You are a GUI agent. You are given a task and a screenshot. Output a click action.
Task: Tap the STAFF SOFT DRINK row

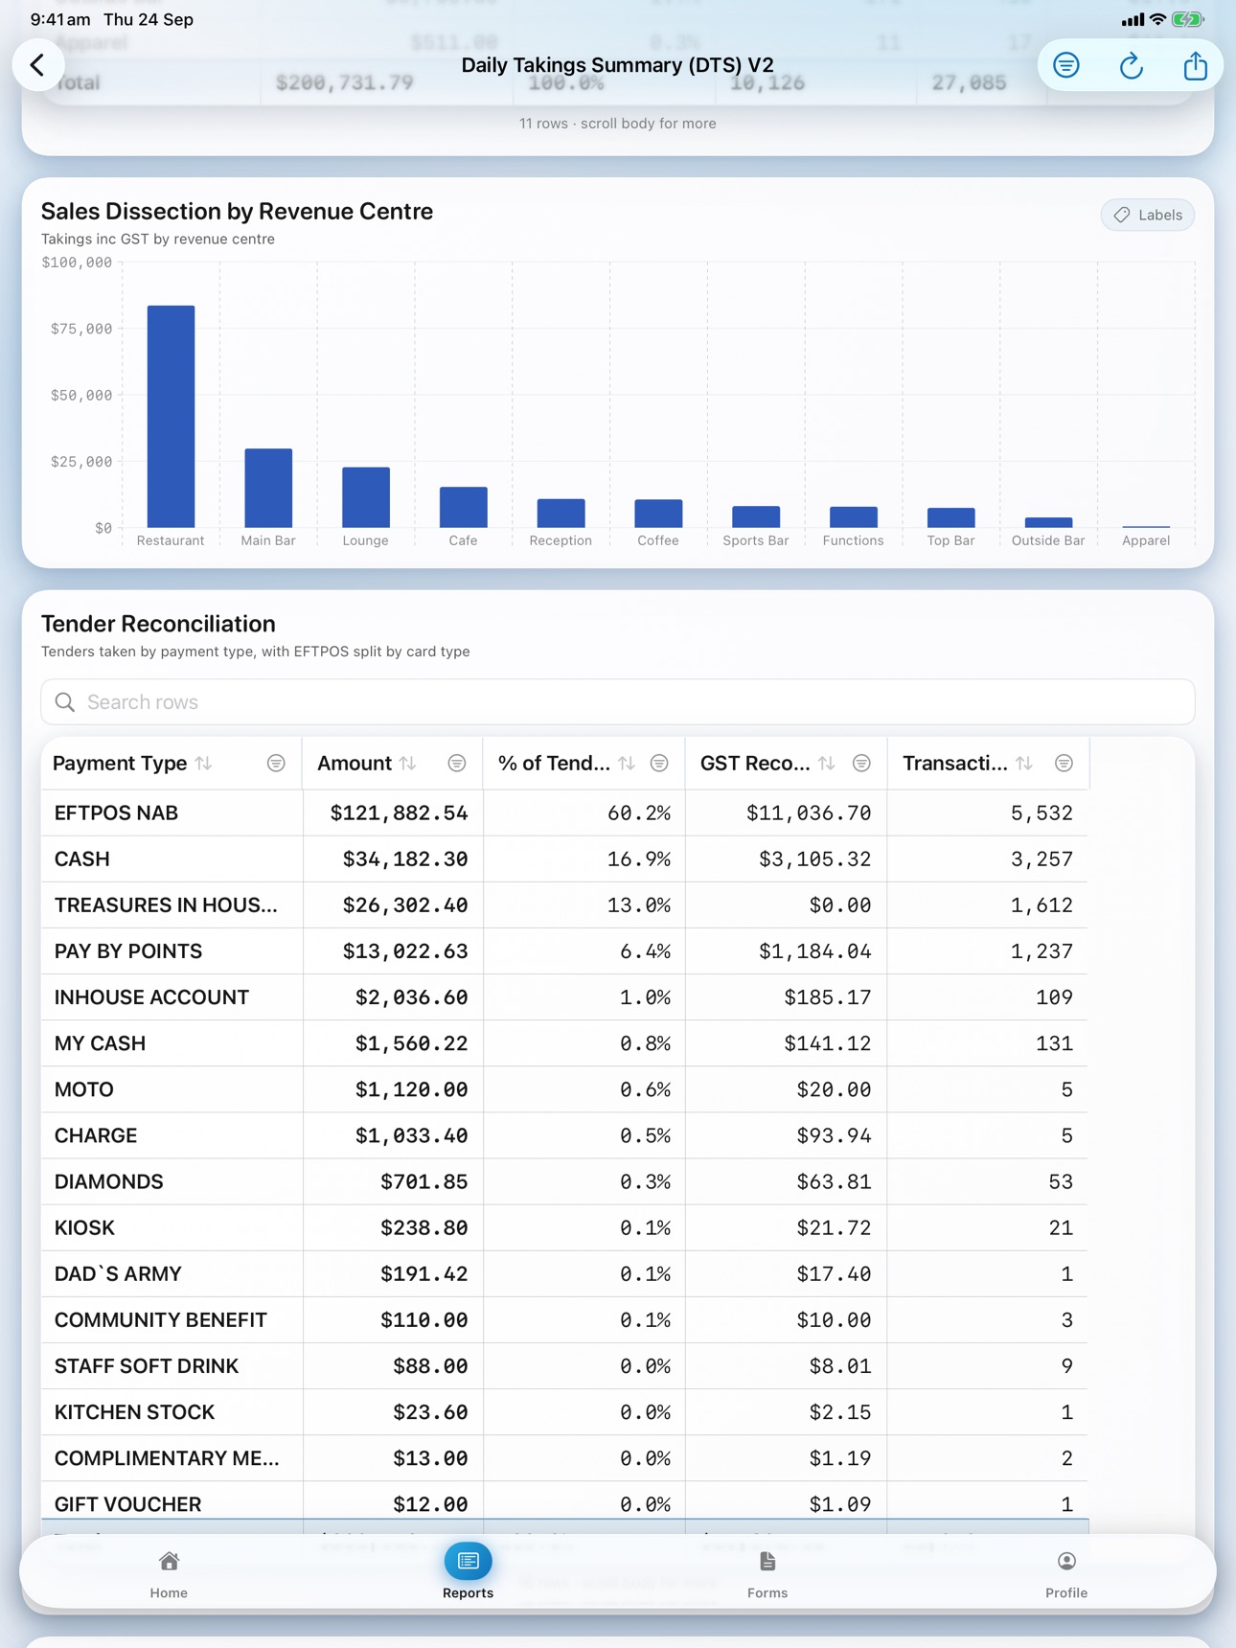(x=564, y=1365)
